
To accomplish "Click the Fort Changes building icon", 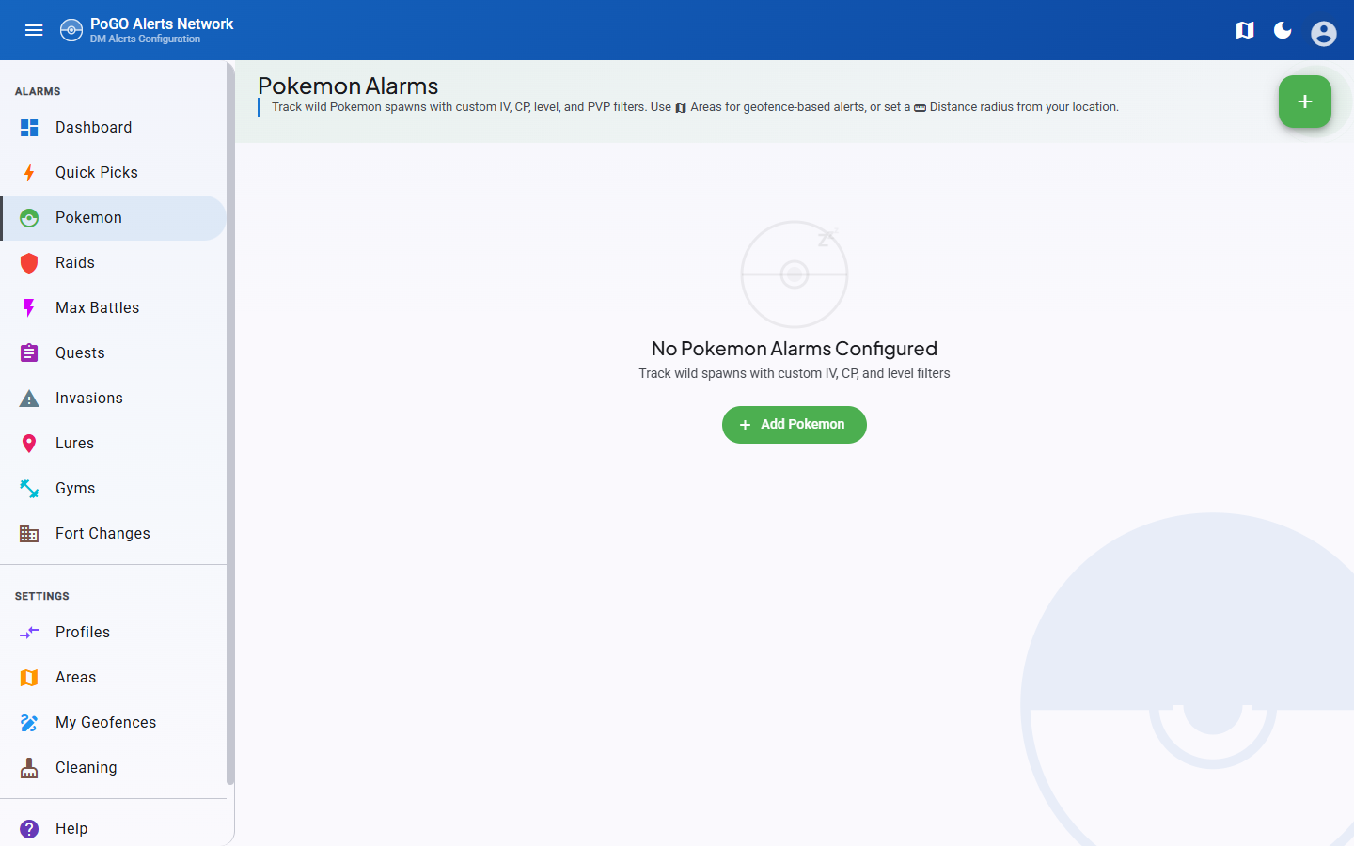I will pyautogui.click(x=29, y=534).
